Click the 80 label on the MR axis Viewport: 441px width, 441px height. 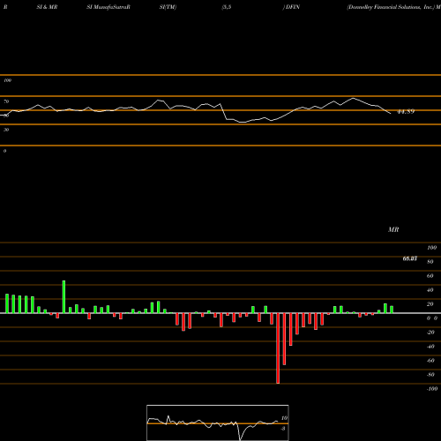click(430, 262)
